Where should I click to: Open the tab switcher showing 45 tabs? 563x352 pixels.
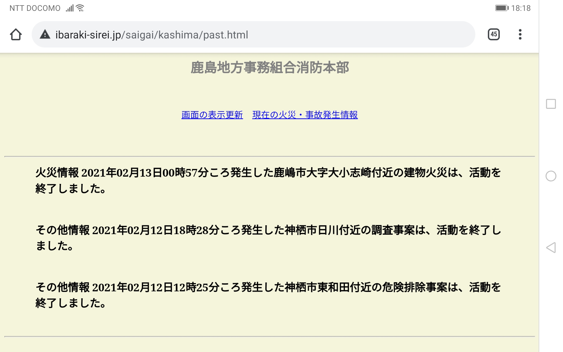click(494, 34)
